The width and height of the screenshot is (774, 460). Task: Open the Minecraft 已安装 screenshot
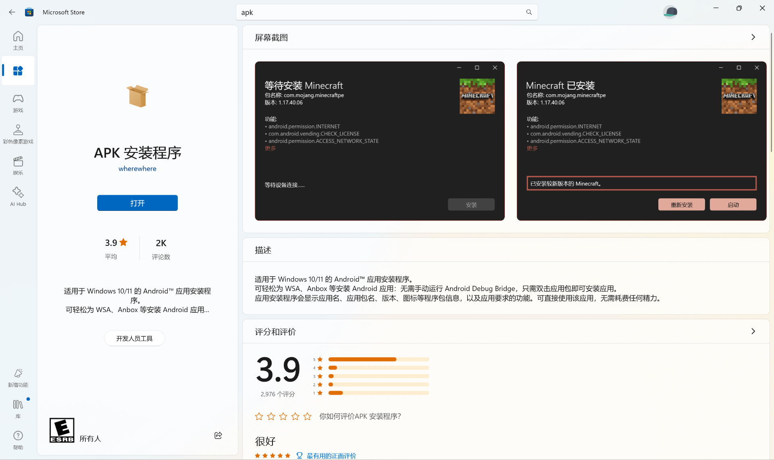point(641,141)
